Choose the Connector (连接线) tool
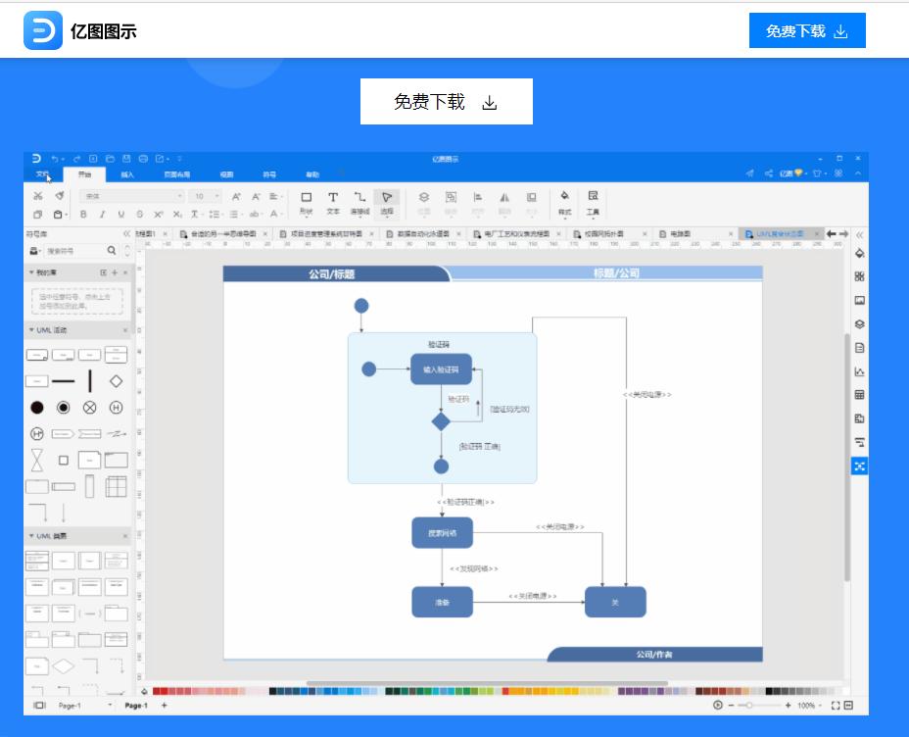 pos(360,202)
